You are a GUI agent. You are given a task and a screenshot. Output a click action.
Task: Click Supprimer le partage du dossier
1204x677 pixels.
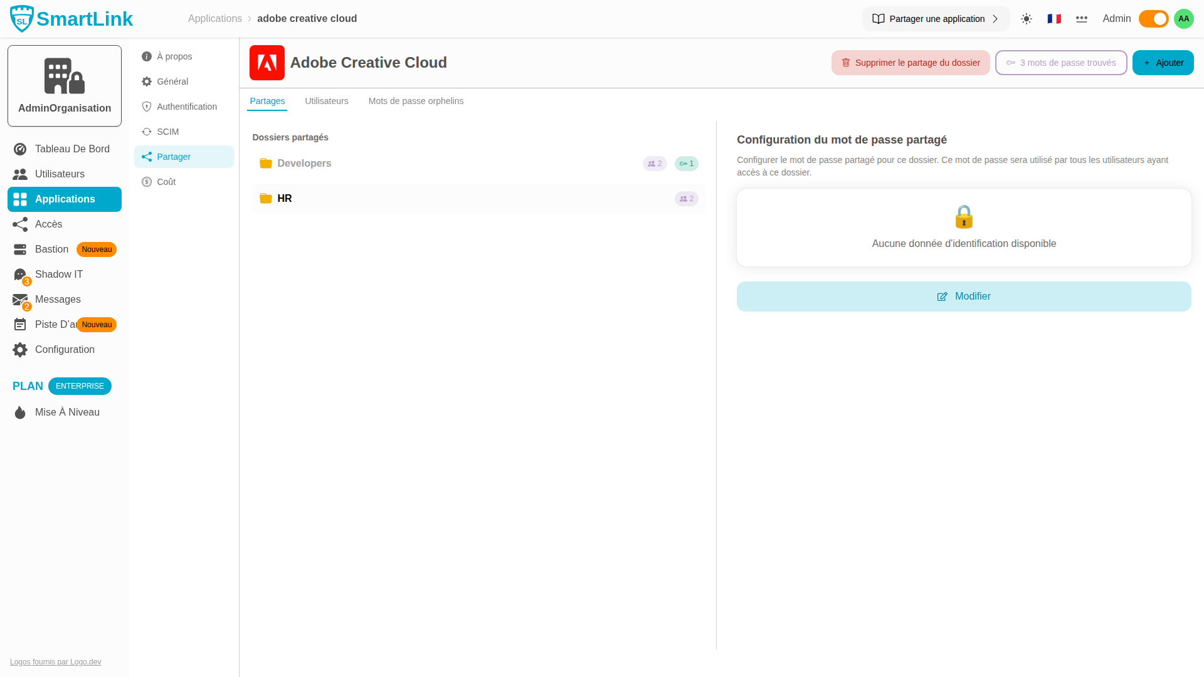(x=911, y=63)
